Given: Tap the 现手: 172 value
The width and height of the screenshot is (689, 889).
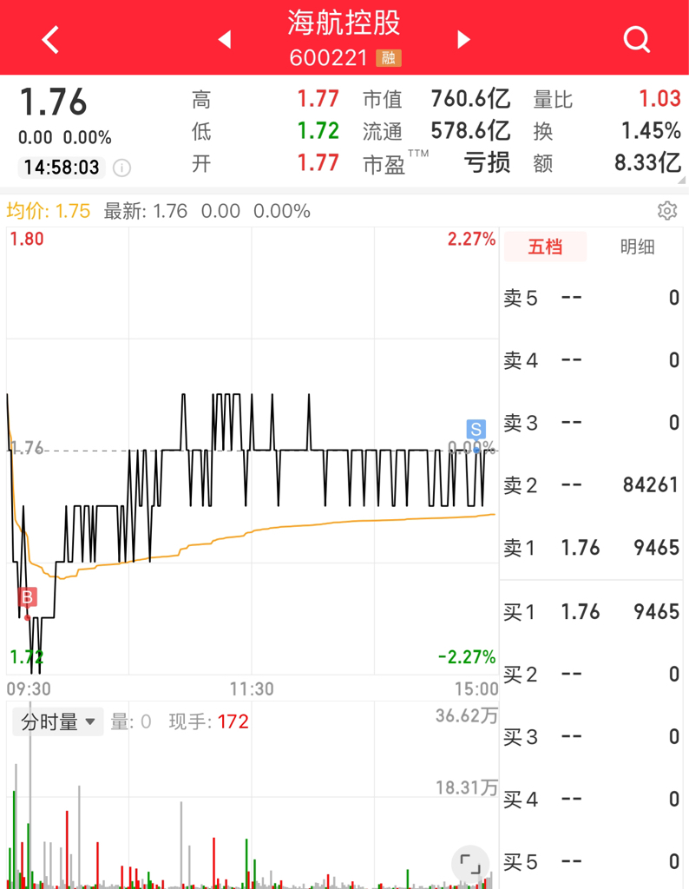Looking at the screenshot, I should pos(208,721).
